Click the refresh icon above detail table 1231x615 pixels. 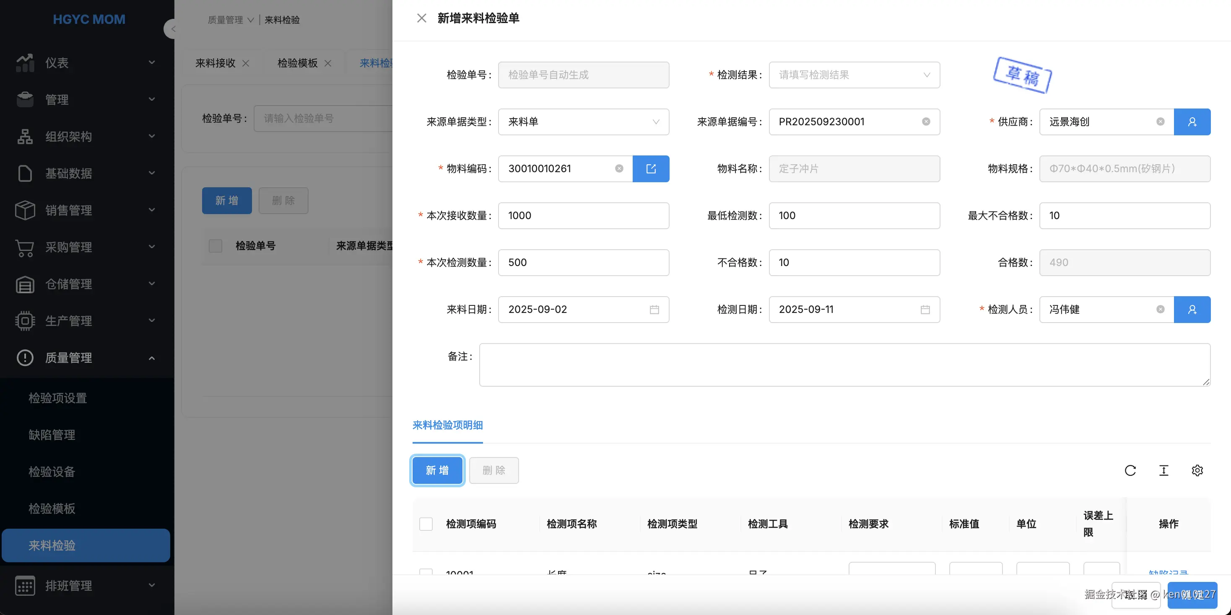point(1130,470)
